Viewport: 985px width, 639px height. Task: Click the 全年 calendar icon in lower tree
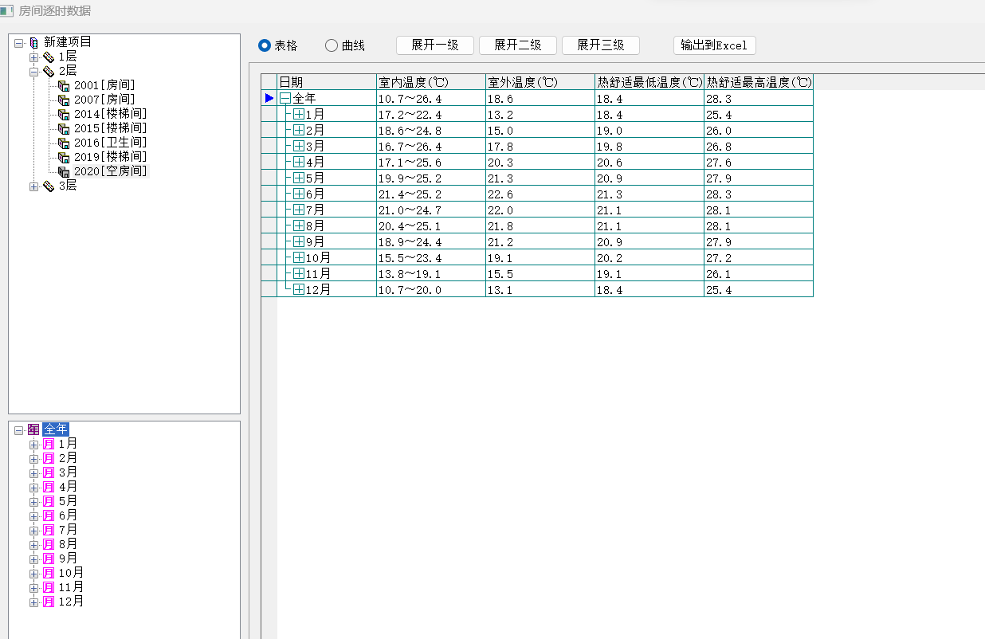pyautogui.click(x=33, y=429)
